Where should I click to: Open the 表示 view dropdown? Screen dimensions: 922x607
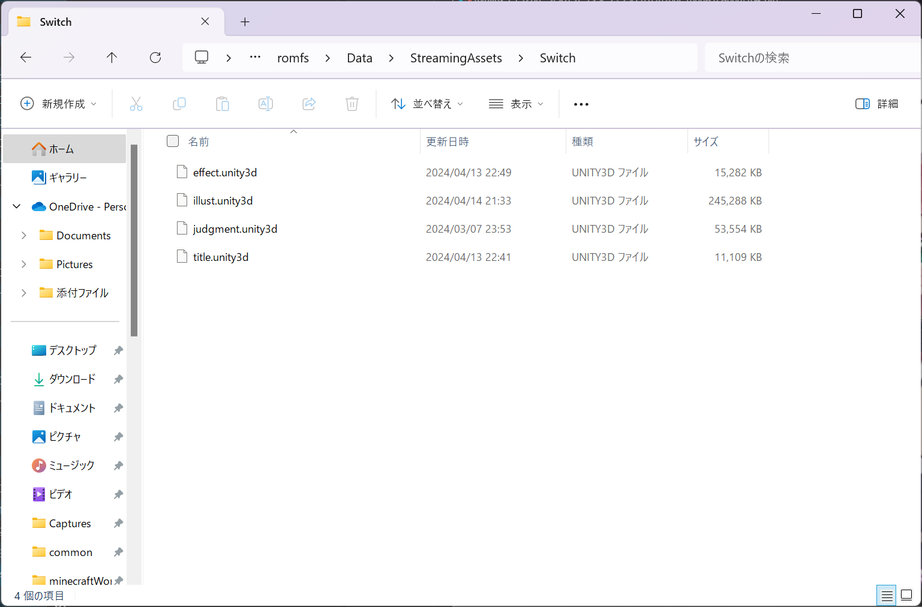pos(516,104)
